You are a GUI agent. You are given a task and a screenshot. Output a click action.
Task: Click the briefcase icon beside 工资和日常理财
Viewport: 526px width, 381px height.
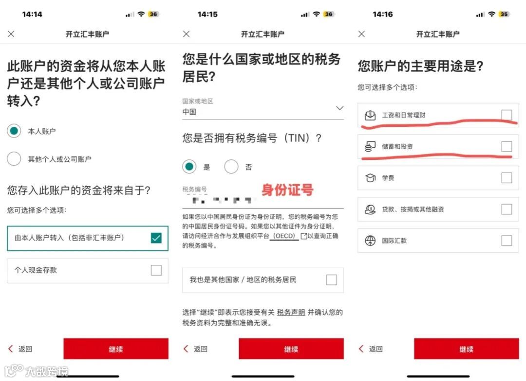pyautogui.click(x=370, y=115)
